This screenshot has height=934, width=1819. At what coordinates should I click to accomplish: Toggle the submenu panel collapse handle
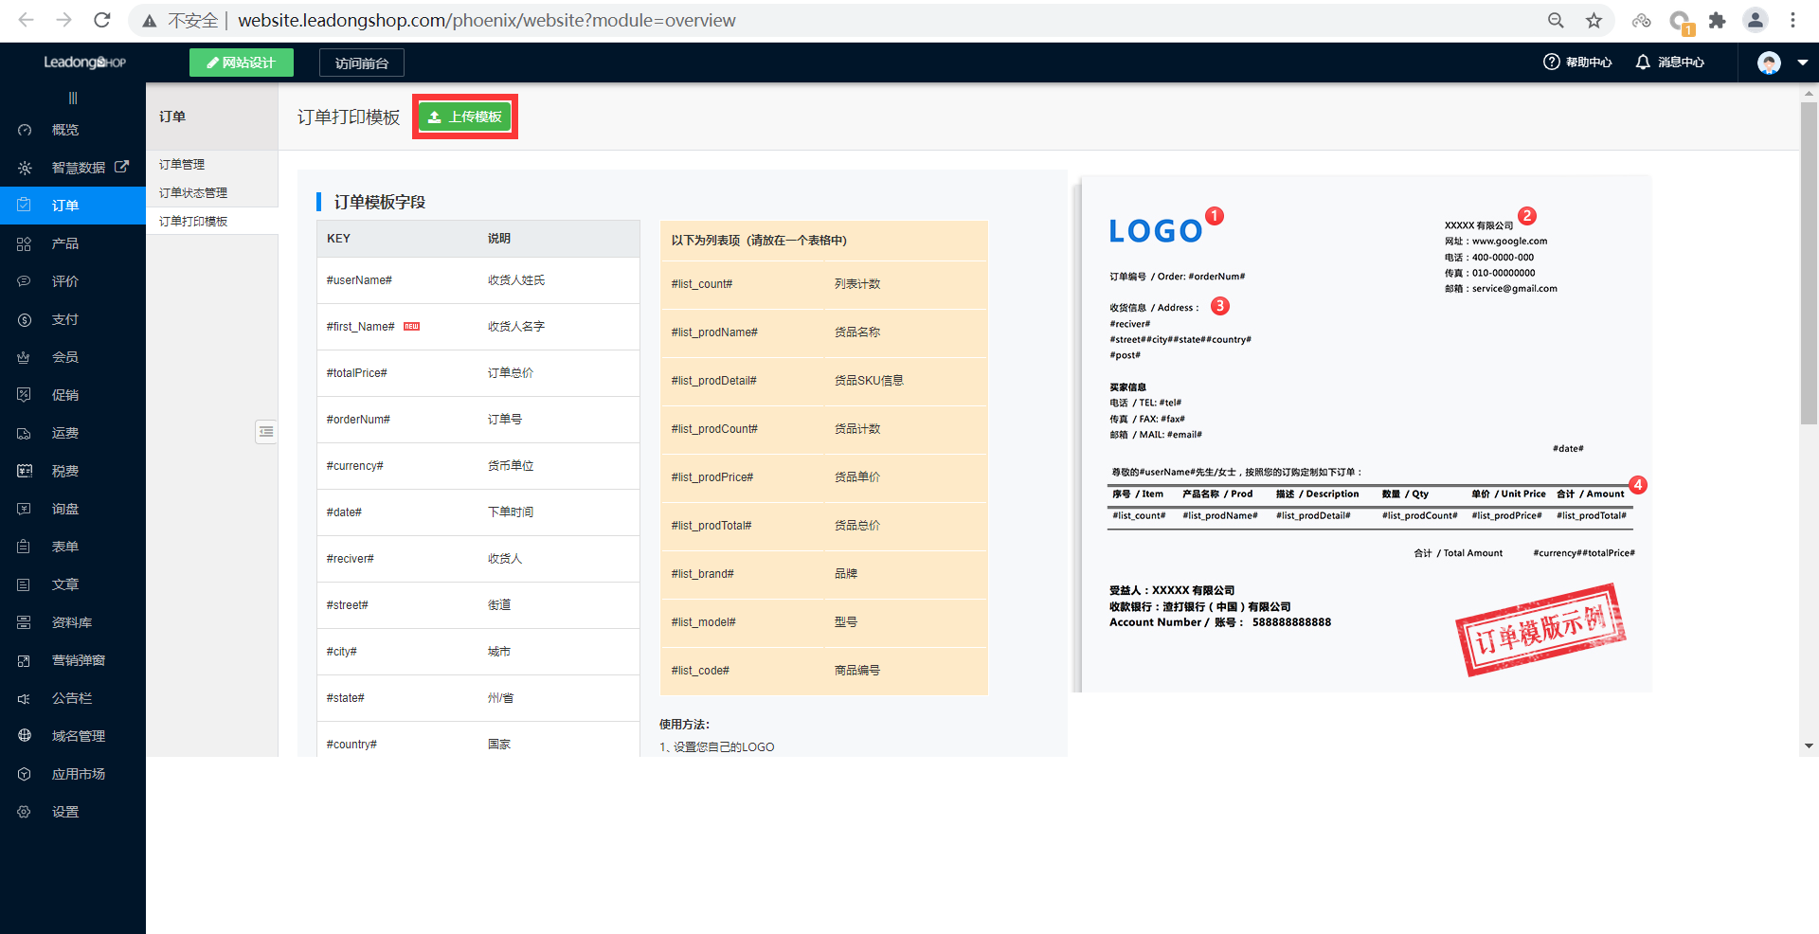pos(266,432)
